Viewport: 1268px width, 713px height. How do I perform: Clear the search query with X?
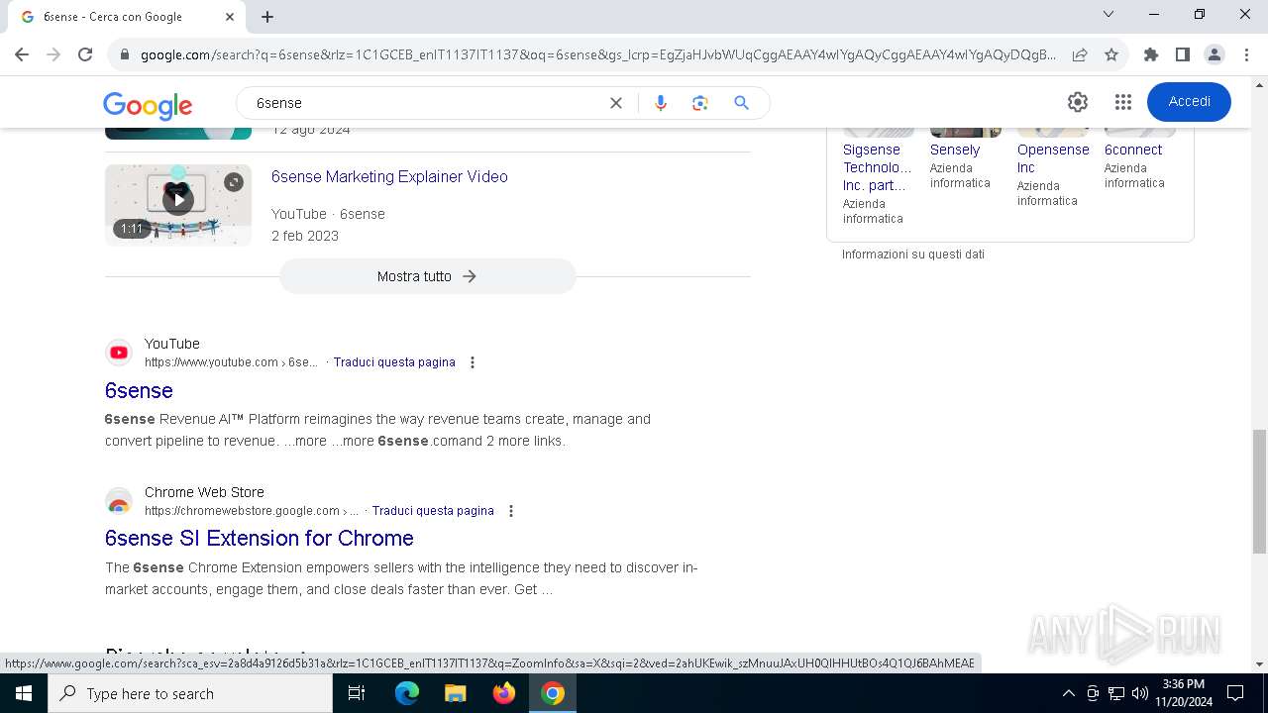pos(616,103)
